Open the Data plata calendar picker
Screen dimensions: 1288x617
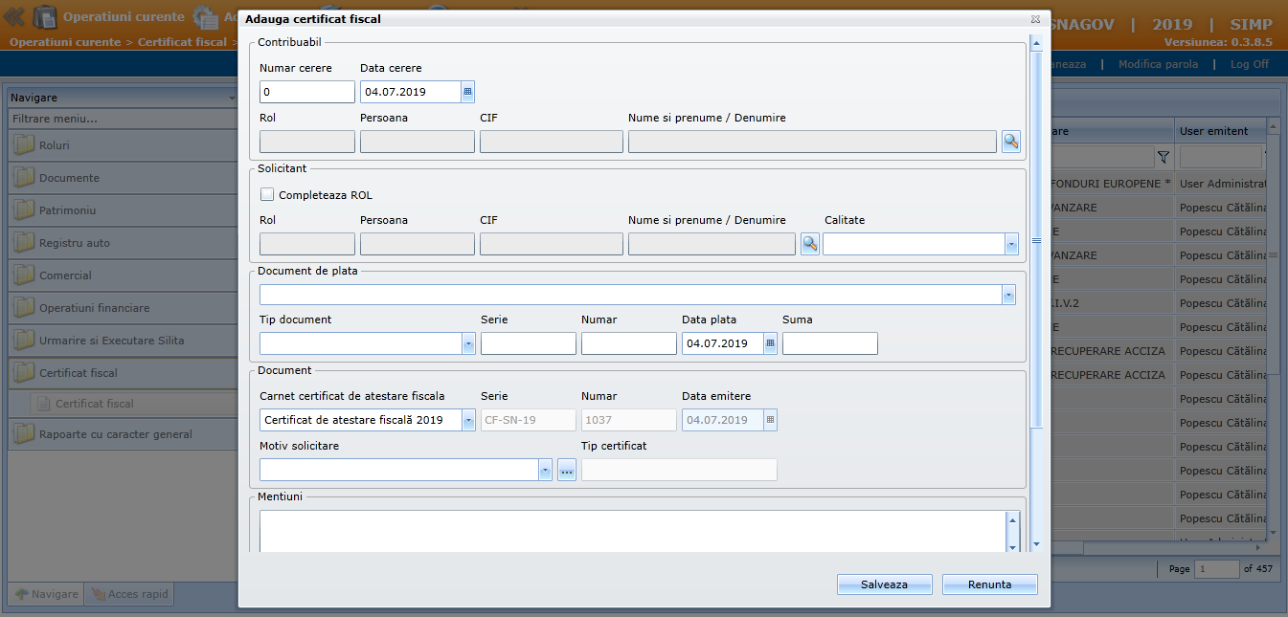click(770, 343)
